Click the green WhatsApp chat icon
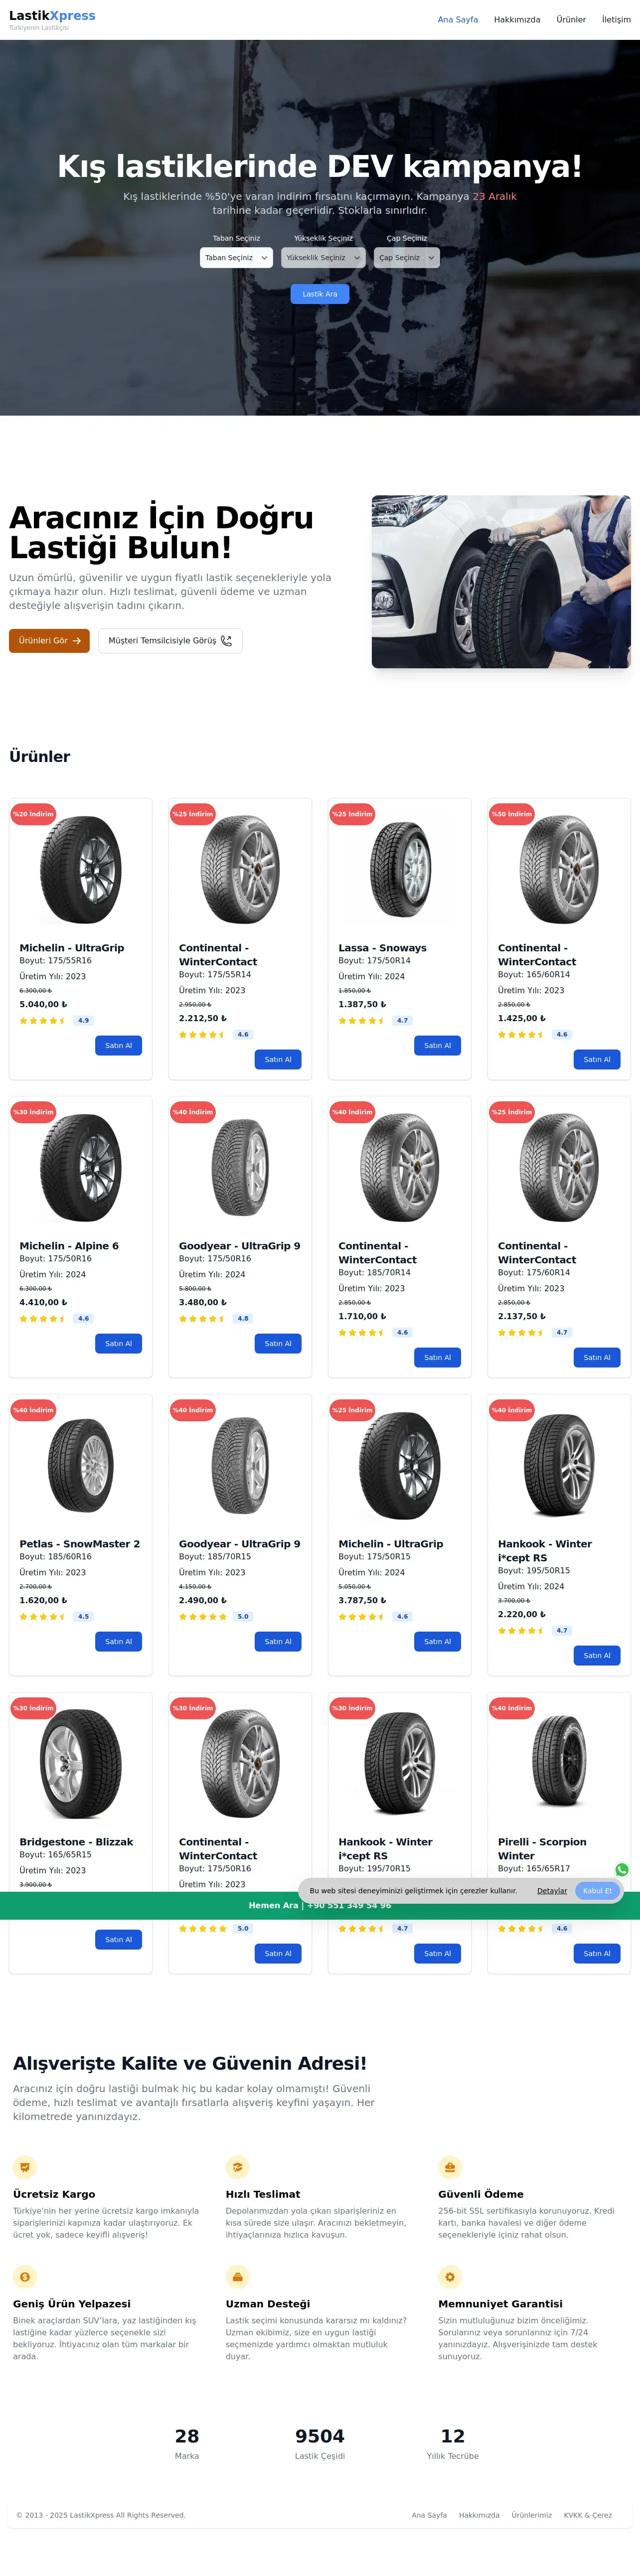 point(622,1869)
